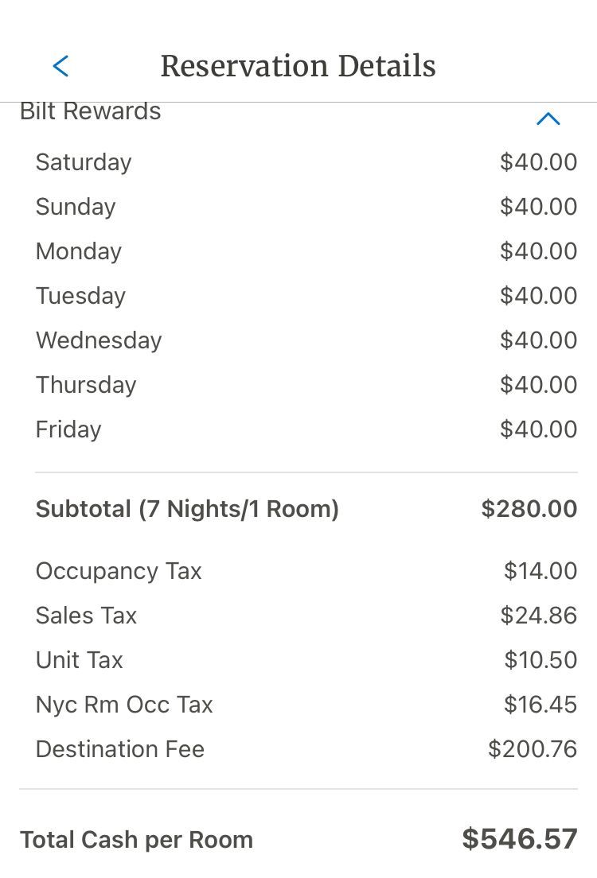Select the $200.76 destination fee amount
This screenshot has height=878, width=597.
coord(533,748)
